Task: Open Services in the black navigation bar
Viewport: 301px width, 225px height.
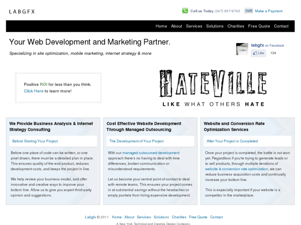Action: 194,26
